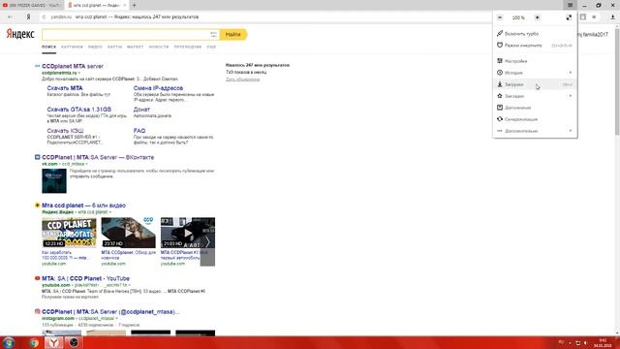This screenshot has width=620, height=349.
Task: Show next videos with carousel arrow
Action: tap(208, 241)
